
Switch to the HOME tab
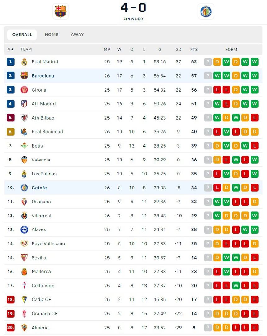click(52, 34)
